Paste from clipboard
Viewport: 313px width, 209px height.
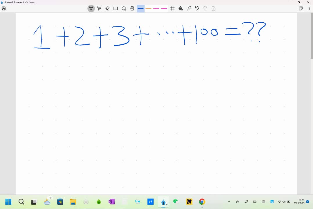(213, 8)
